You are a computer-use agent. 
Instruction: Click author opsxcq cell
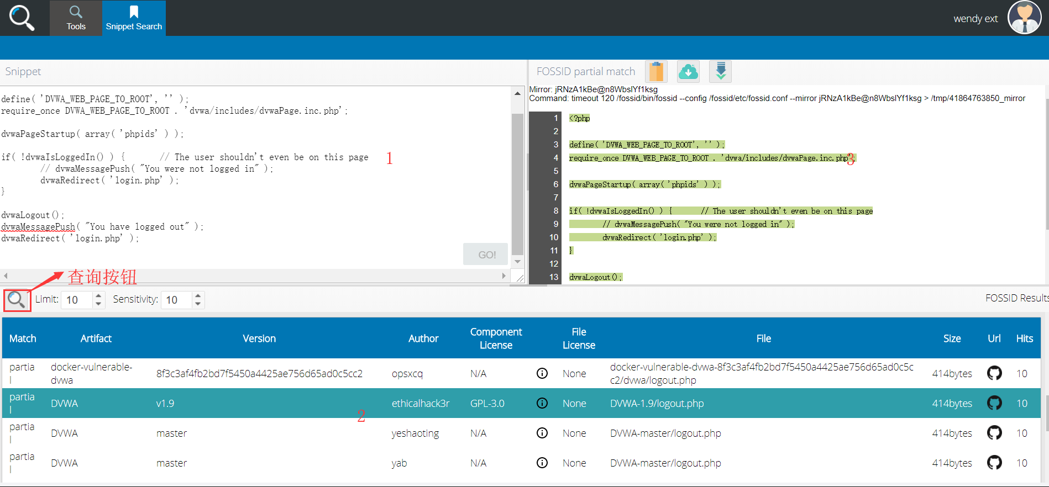[407, 373]
